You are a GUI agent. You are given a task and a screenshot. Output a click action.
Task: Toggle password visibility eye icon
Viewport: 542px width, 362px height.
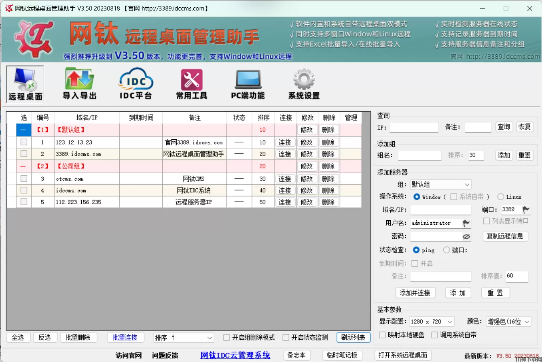pos(466,236)
